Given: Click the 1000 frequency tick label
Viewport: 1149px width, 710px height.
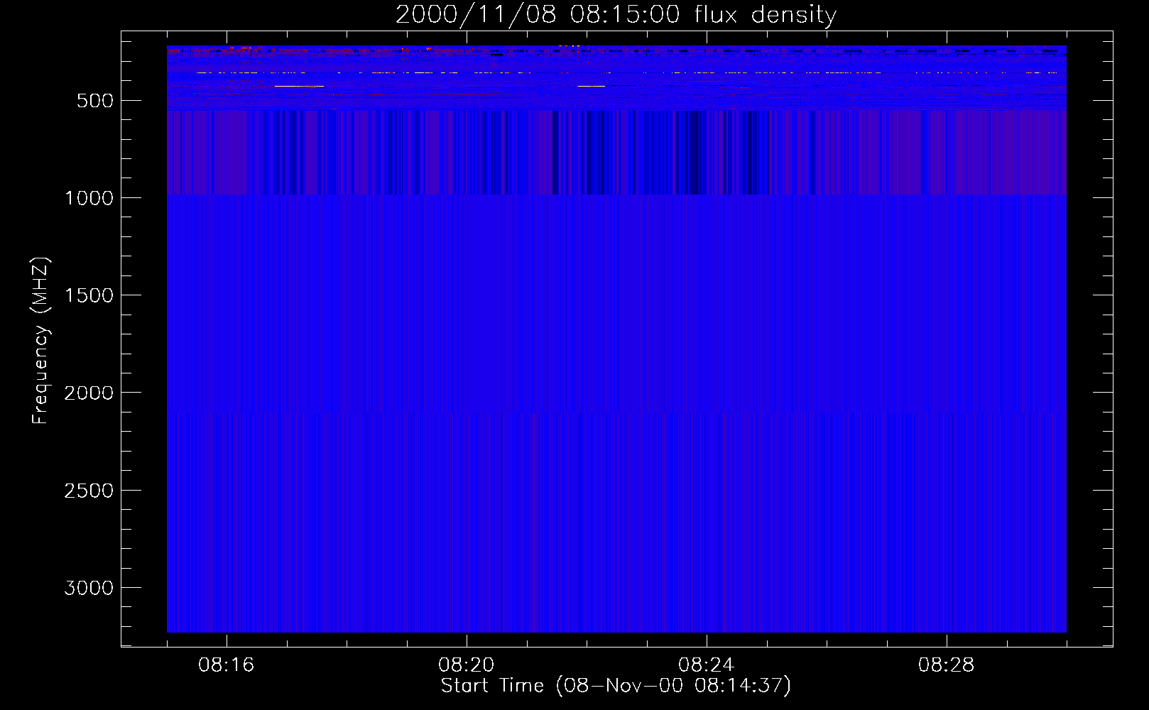Looking at the screenshot, I should (89, 198).
